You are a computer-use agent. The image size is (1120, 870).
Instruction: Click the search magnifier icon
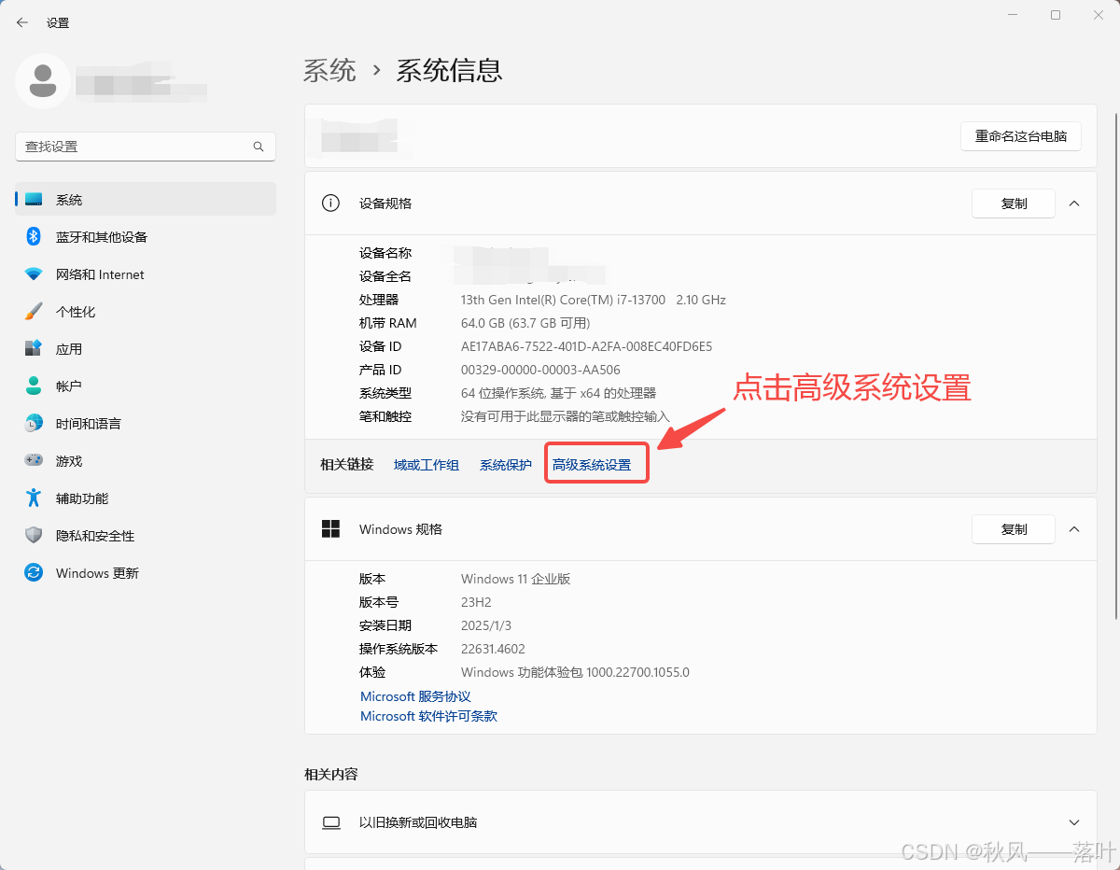[x=259, y=147]
